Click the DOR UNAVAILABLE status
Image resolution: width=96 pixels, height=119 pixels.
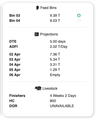click(x=62, y=106)
